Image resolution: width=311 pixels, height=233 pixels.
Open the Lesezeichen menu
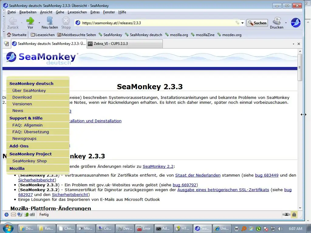click(x=77, y=12)
